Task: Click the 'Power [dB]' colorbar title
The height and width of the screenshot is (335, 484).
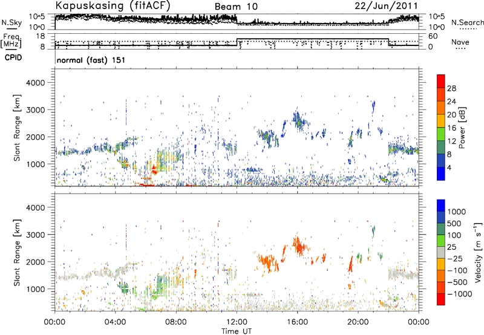Action: tap(462, 128)
